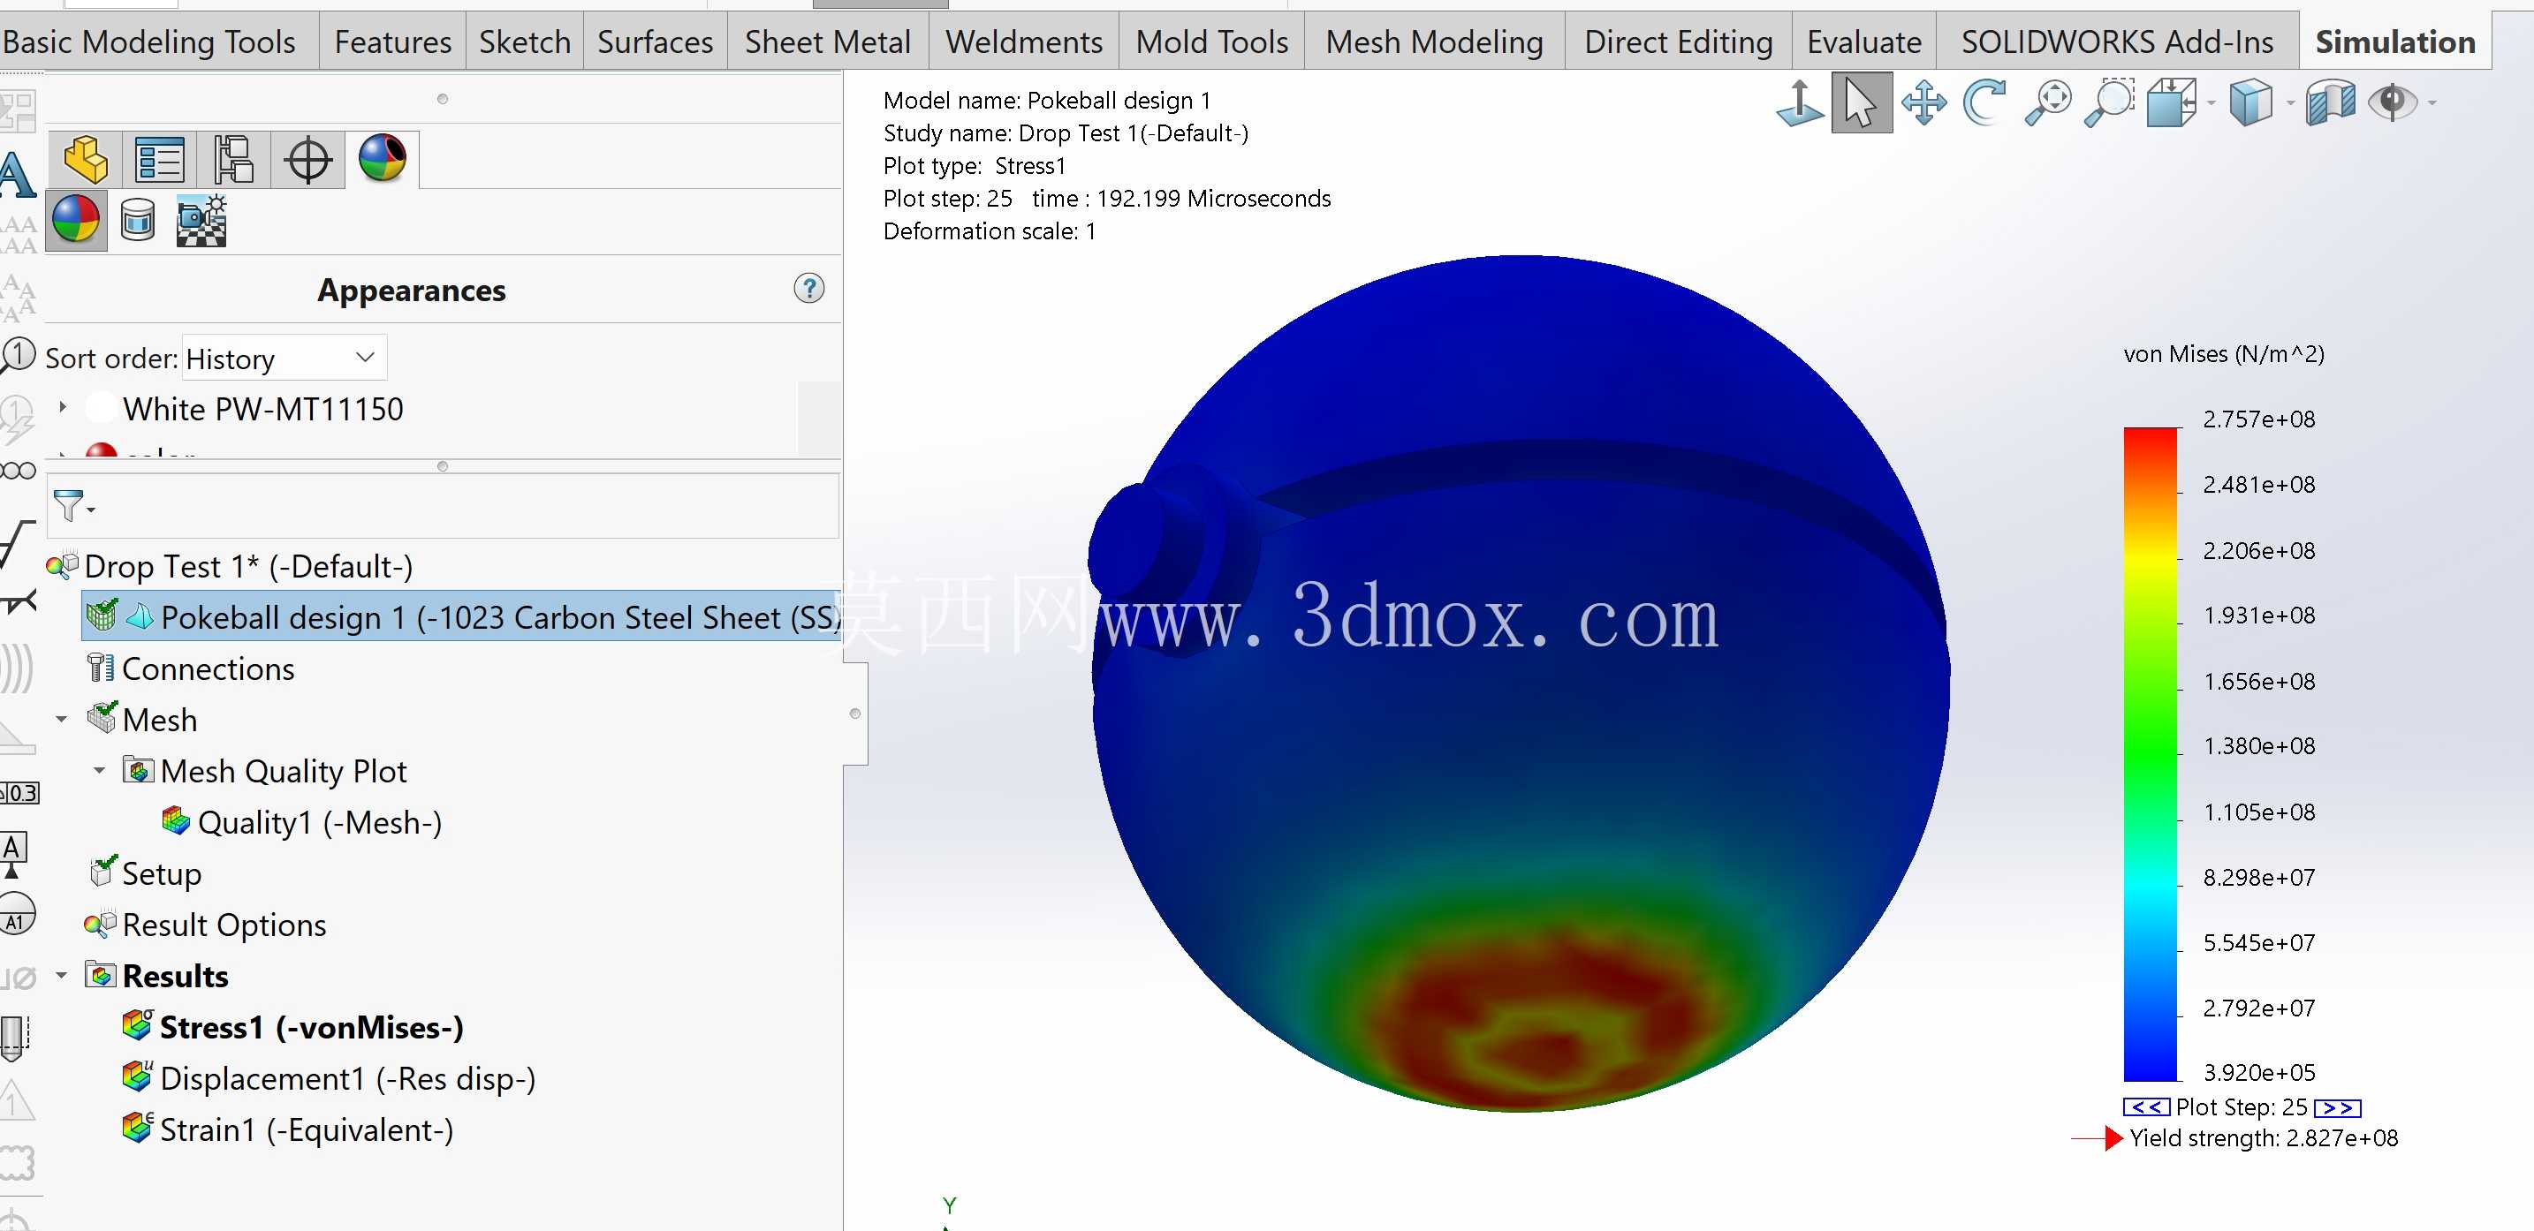2534x1231 pixels.
Task: Click the View Orientation cube icon
Action: (2171, 102)
